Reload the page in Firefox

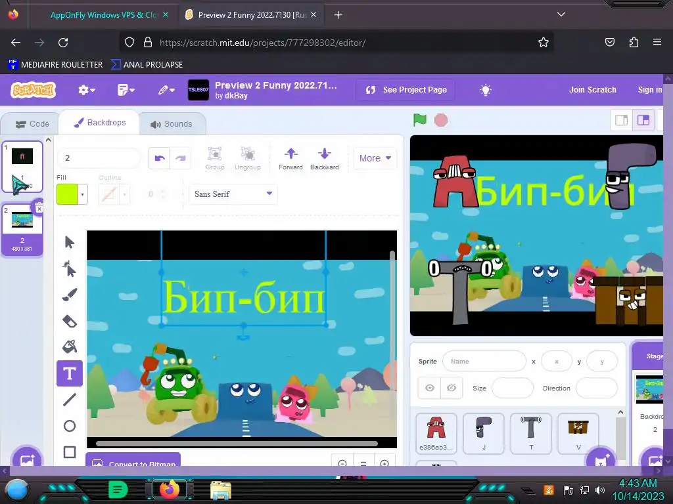[63, 43]
